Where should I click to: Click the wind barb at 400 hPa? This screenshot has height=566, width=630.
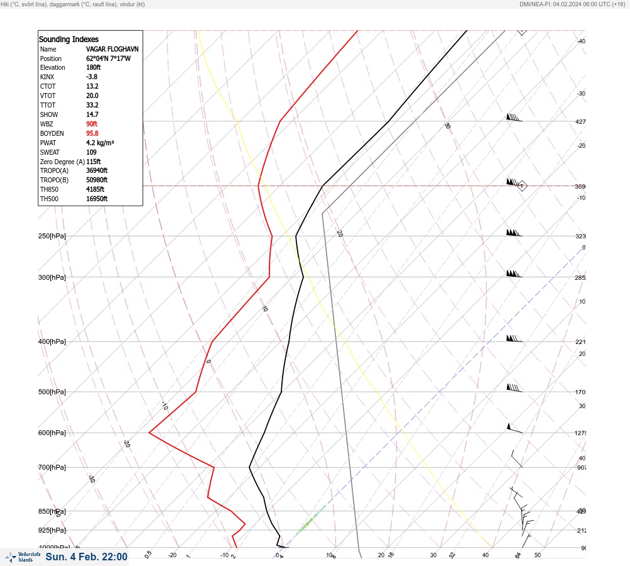(x=514, y=339)
